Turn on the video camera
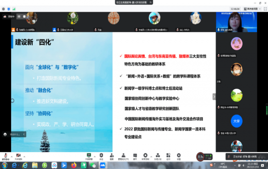 click(x=18, y=157)
